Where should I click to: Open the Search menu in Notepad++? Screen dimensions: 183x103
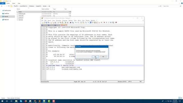coord(49,21)
